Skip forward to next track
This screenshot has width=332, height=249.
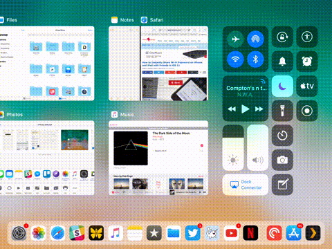pos(259,109)
